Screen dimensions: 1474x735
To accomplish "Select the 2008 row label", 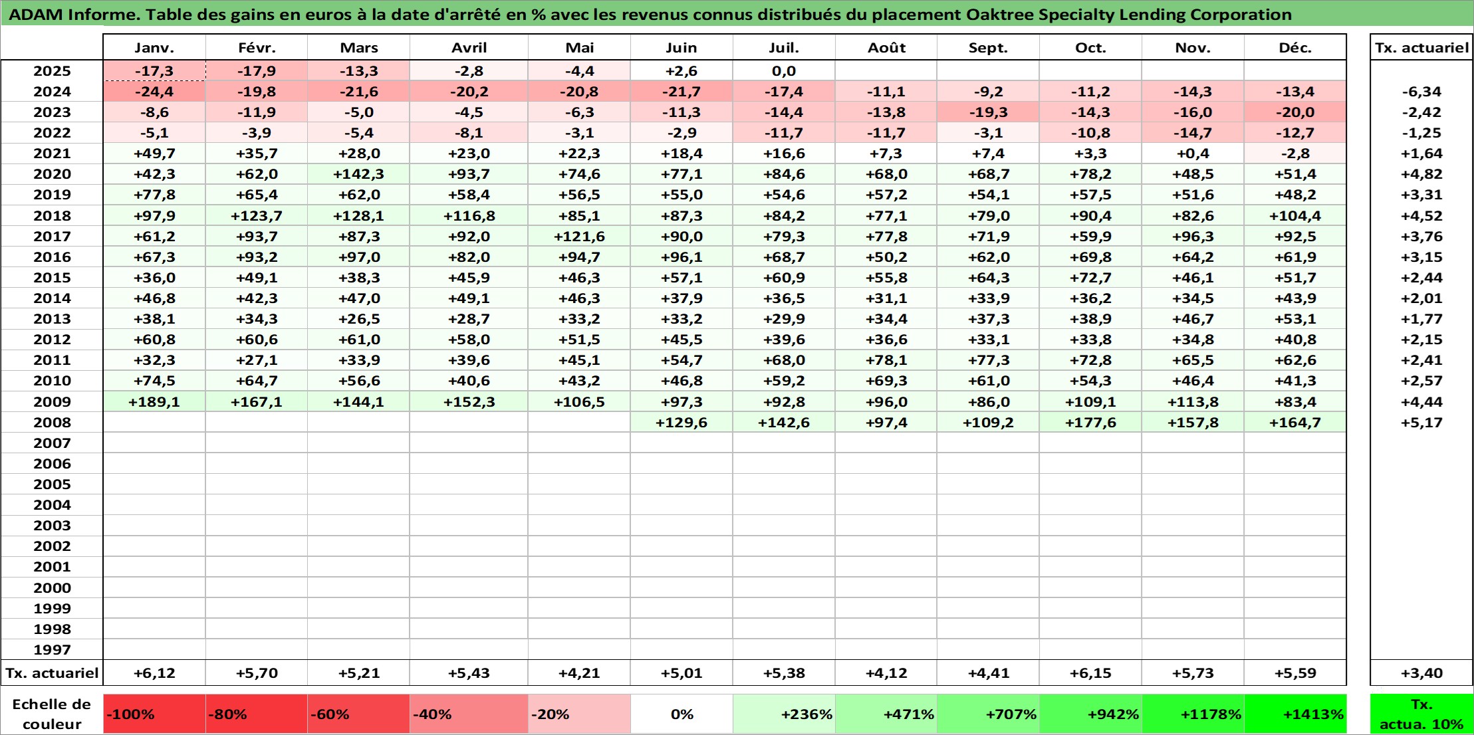I will (52, 422).
